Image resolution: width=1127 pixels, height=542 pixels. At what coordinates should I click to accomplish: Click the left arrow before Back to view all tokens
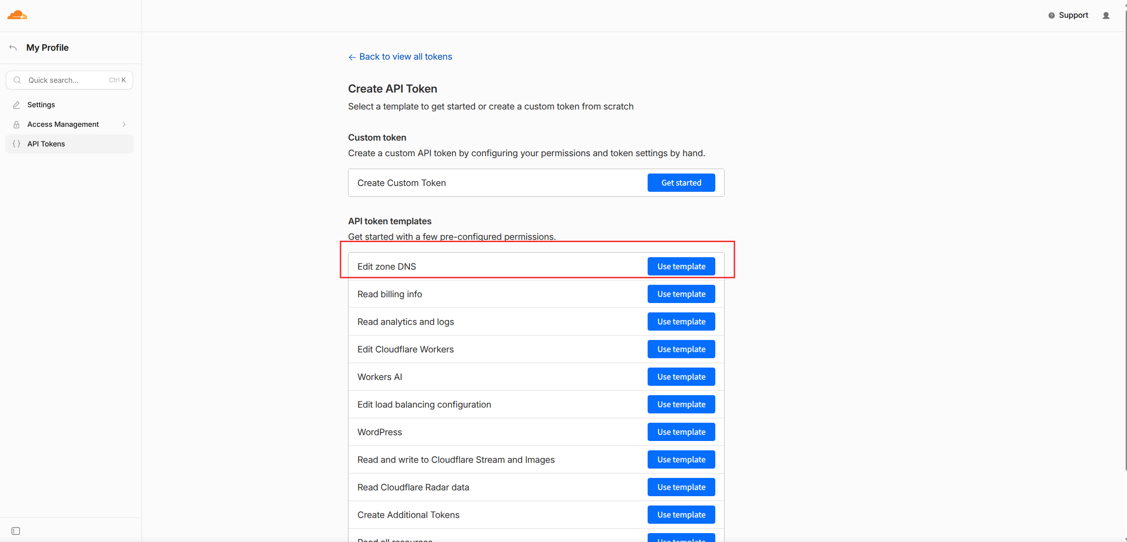[352, 57]
